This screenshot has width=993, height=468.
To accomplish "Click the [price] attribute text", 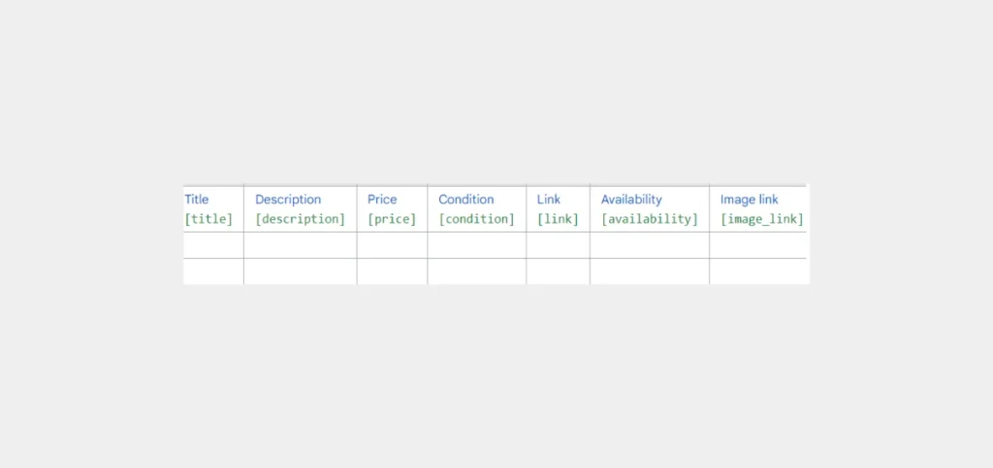I will pos(392,219).
